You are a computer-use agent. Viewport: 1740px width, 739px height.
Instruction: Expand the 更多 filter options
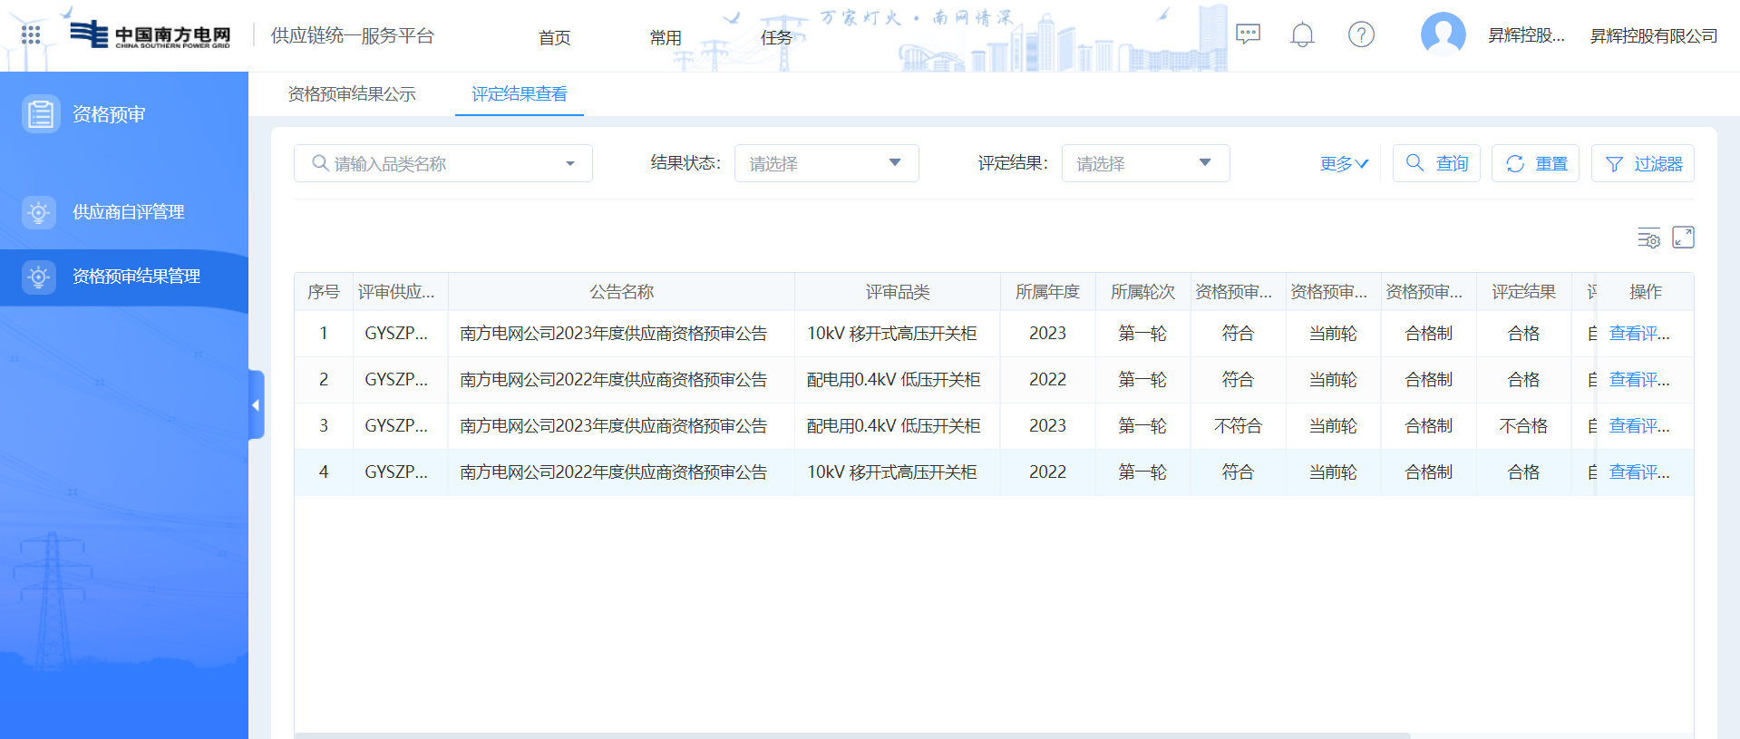click(x=1343, y=164)
